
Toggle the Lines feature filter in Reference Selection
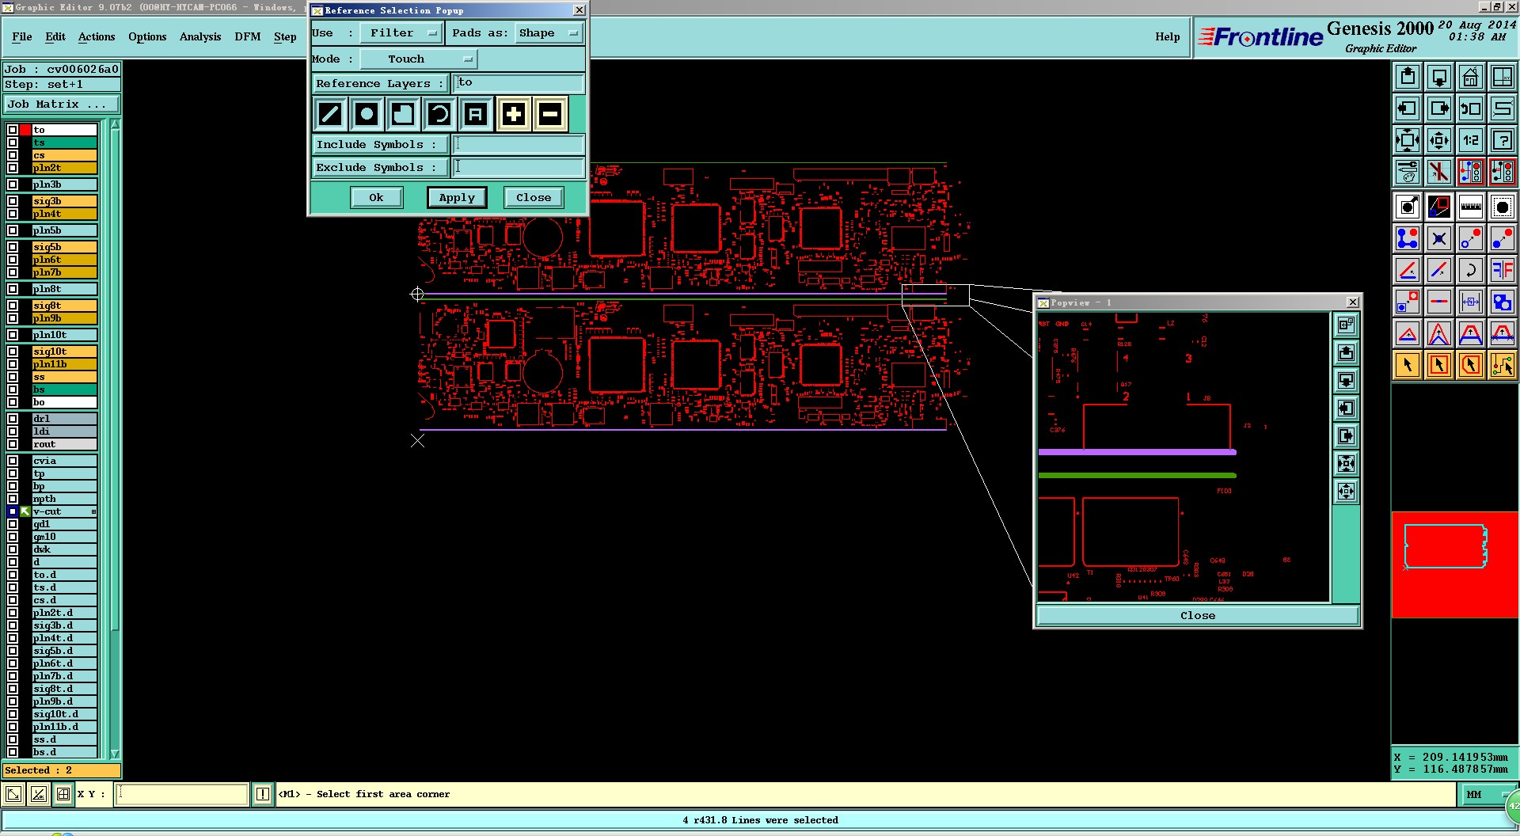(x=330, y=115)
